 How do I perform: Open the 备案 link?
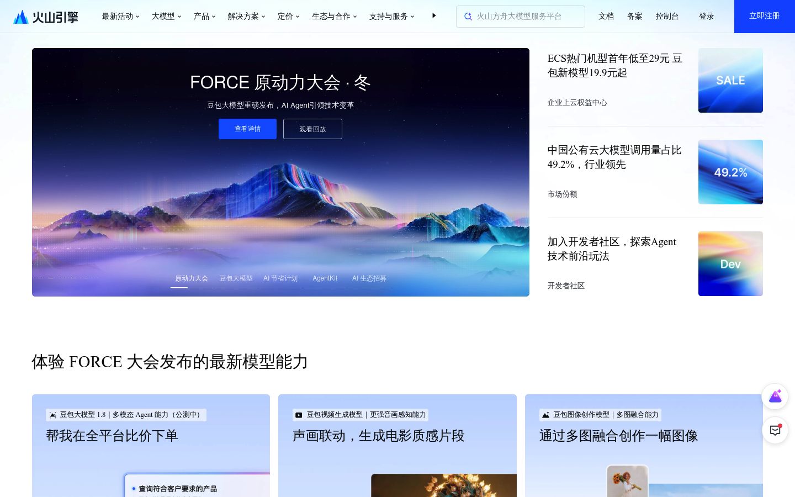[x=635, y=17]
